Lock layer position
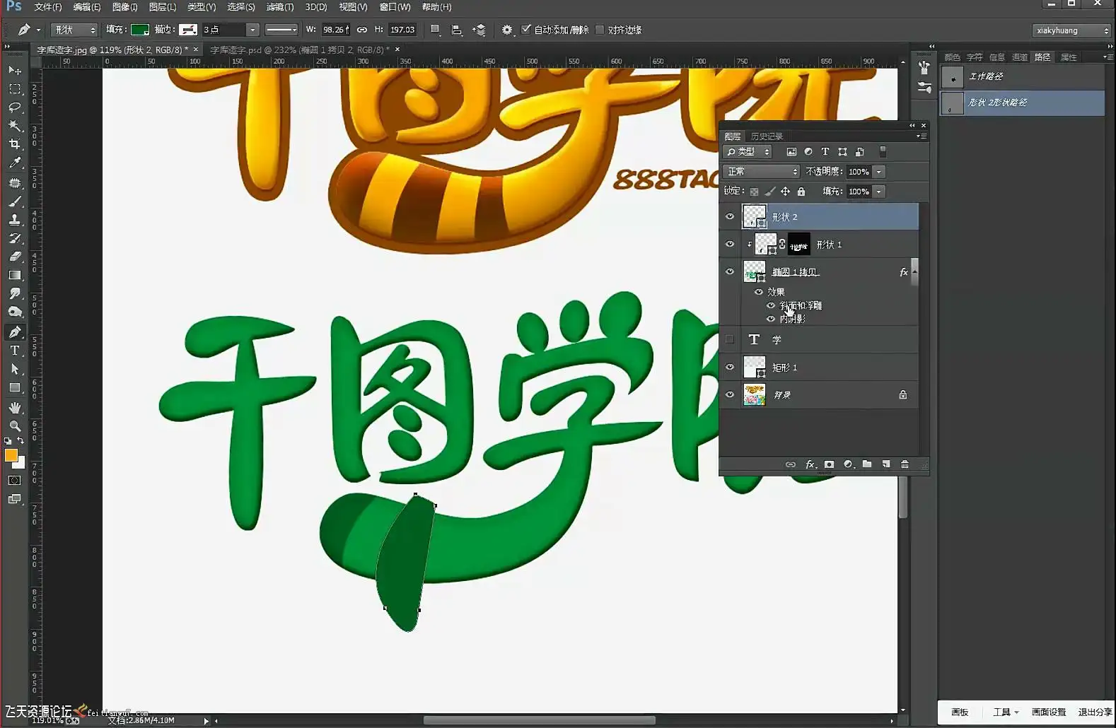This screenshot has height=728, width=1116. point(785,192)
